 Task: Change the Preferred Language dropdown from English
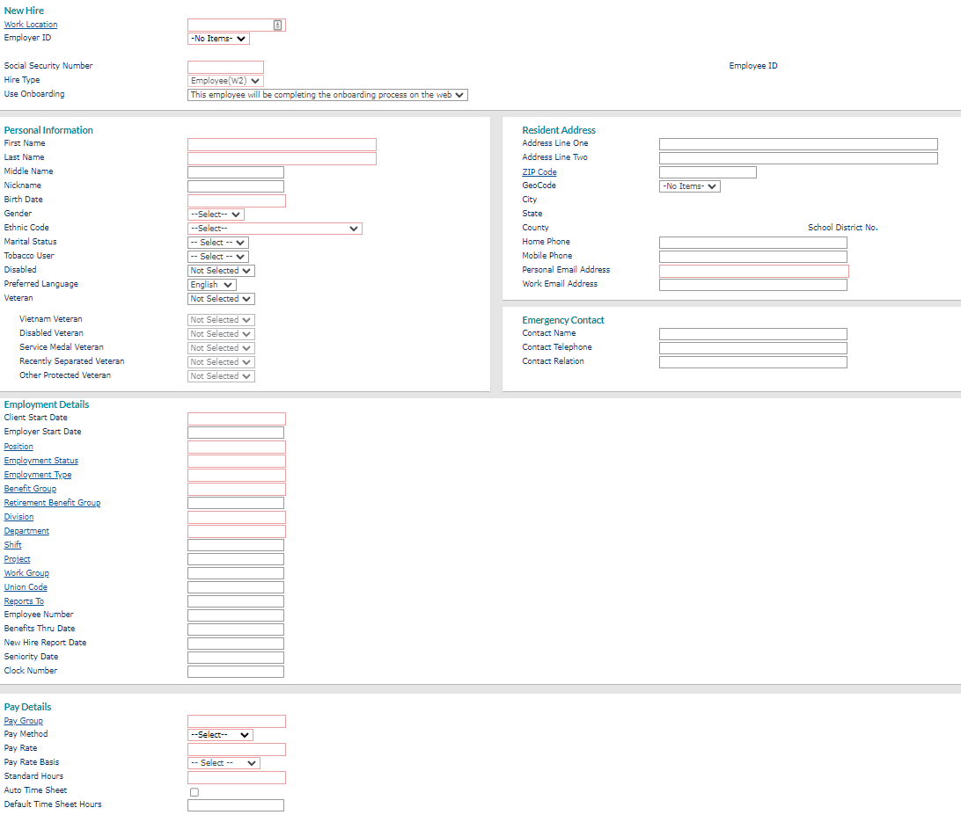point(210,284)
